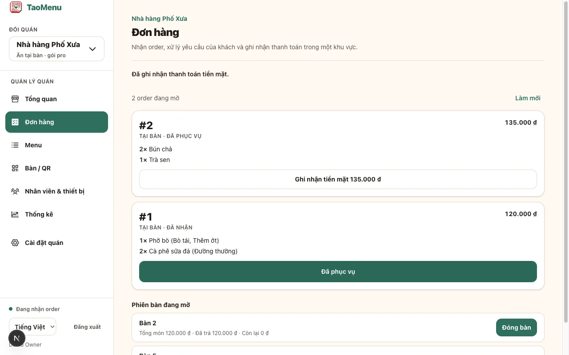Viewport: 569px width, 355px height.
Task: Click the Làm mới refresh link
Action: (528, 98)
